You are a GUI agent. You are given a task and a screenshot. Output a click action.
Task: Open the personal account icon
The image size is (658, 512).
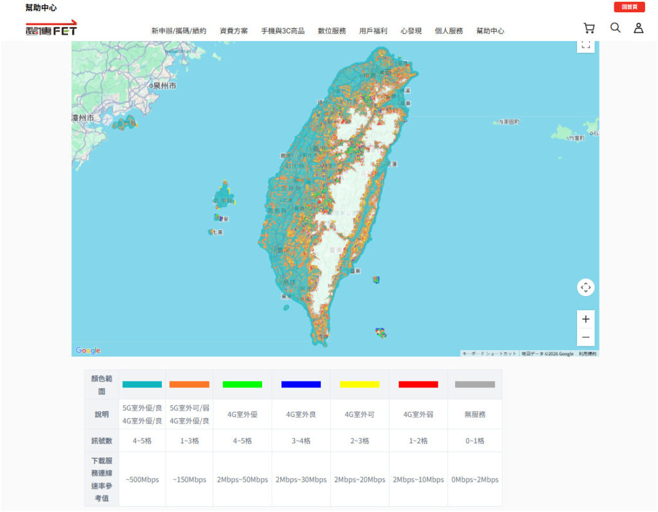638,28
